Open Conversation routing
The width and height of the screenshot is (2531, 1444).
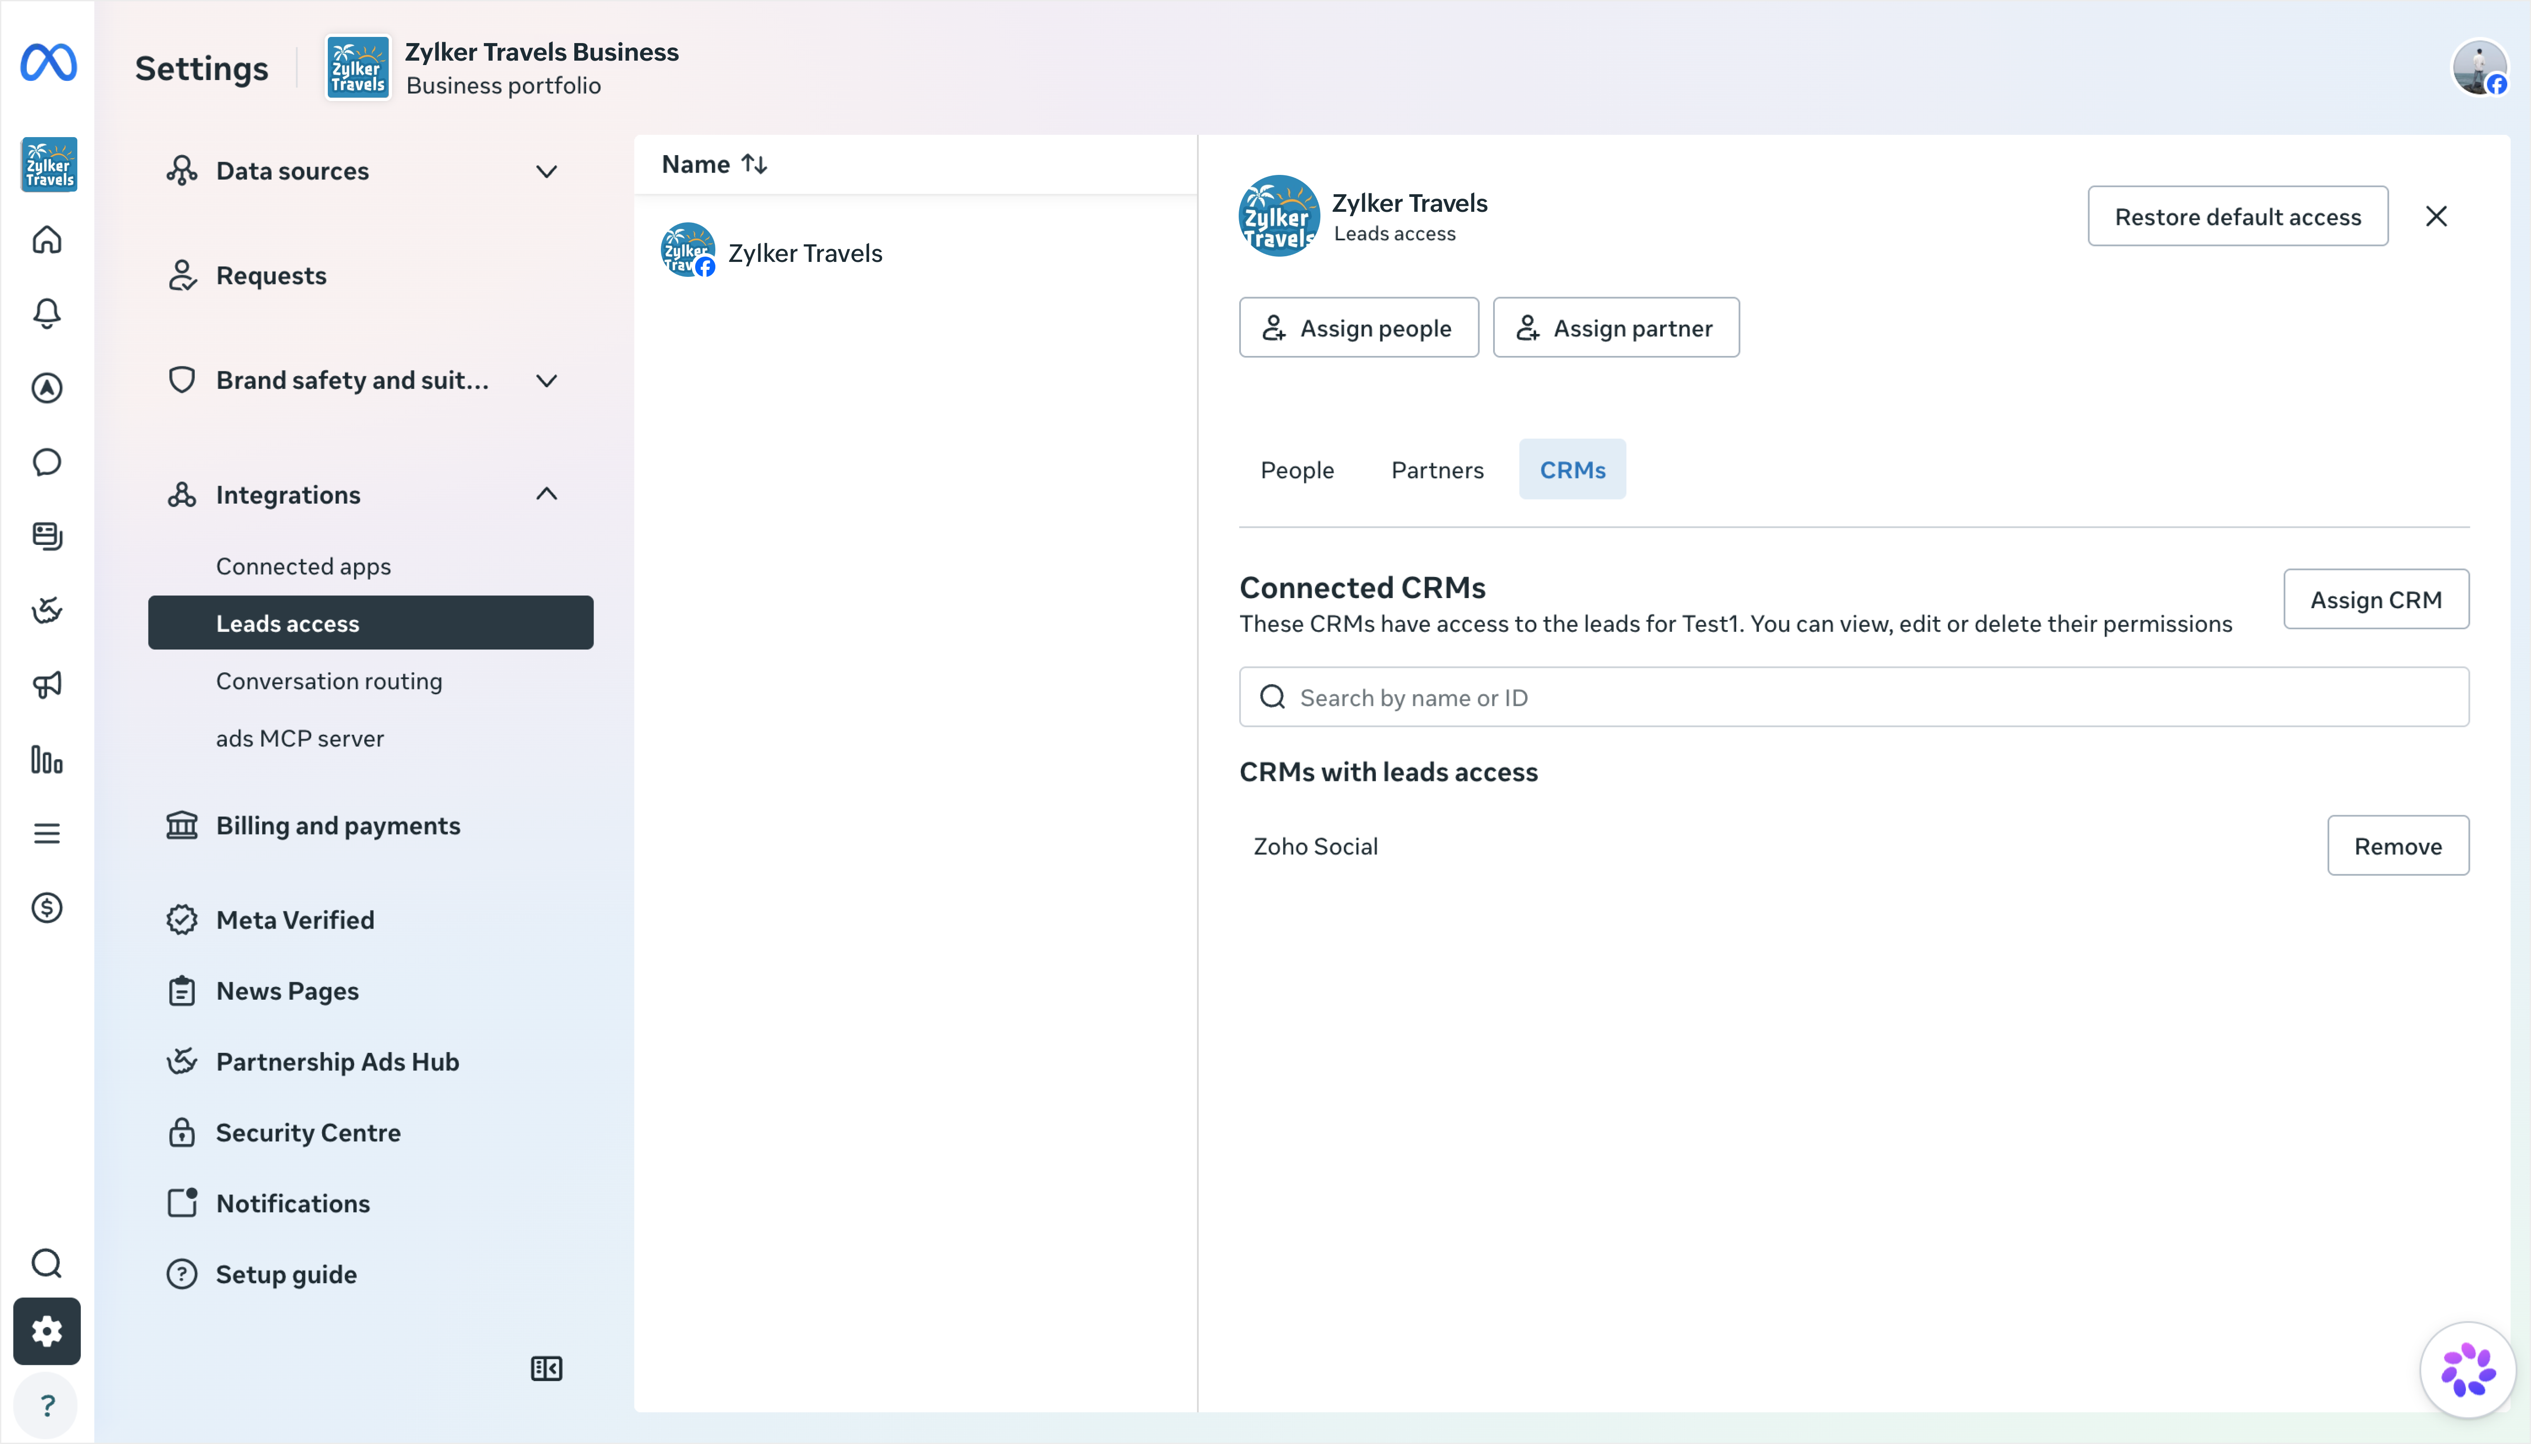pos(329,681)
